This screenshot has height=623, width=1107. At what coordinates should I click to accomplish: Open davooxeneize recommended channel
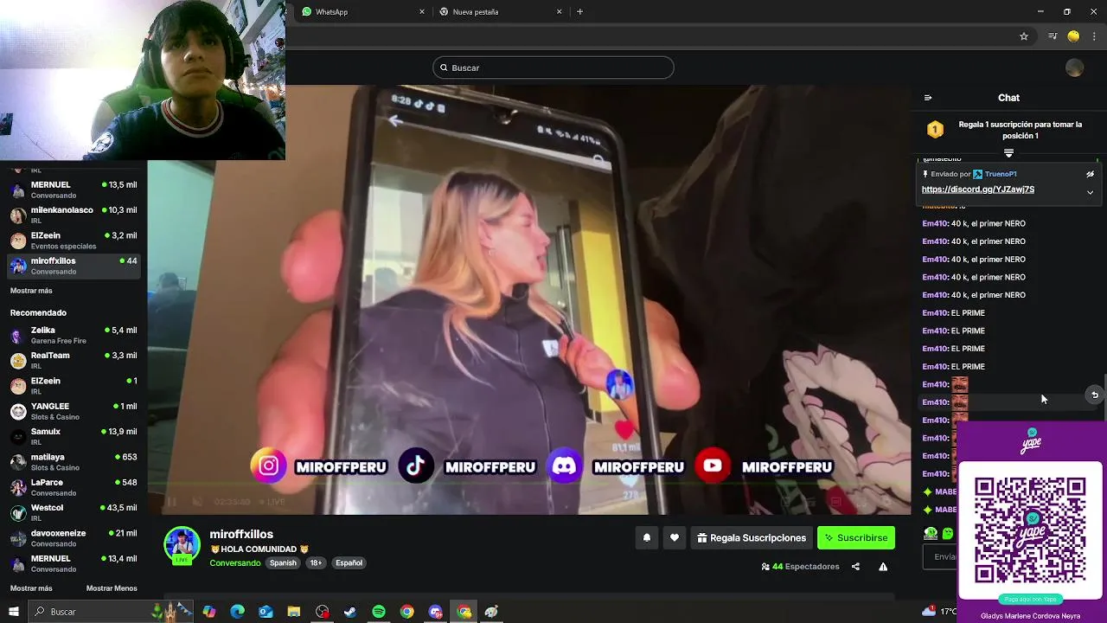[74, 538]
